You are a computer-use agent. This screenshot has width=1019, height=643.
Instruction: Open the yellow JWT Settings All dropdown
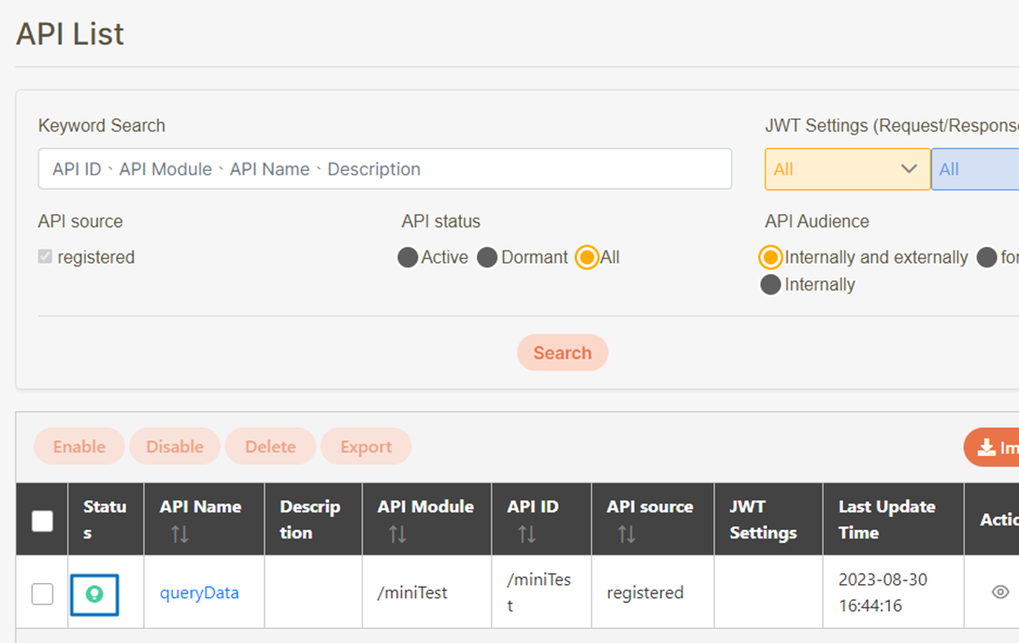click(847, 169)
